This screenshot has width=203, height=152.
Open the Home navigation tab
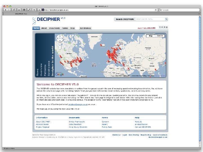[36, 28]
